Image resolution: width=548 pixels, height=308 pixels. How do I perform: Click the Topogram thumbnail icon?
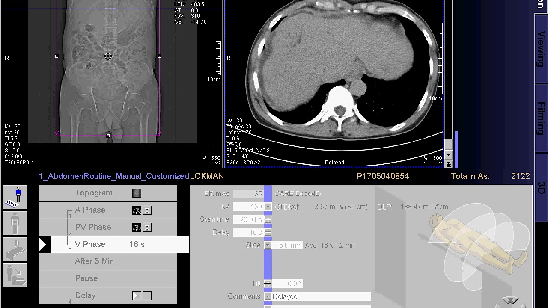point(137,193)
